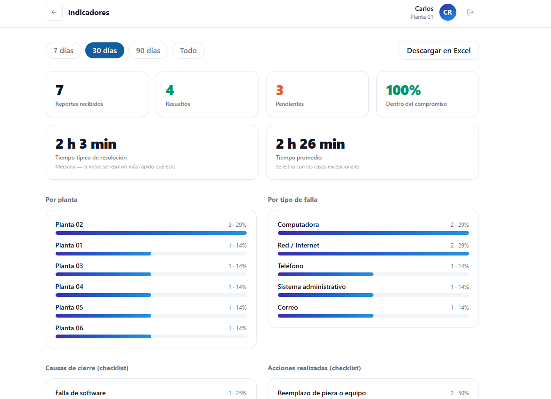The width and height of the screenshot is (551, 399).
Task: Click the Carlos Planta 01 user label
Action: 421,12
